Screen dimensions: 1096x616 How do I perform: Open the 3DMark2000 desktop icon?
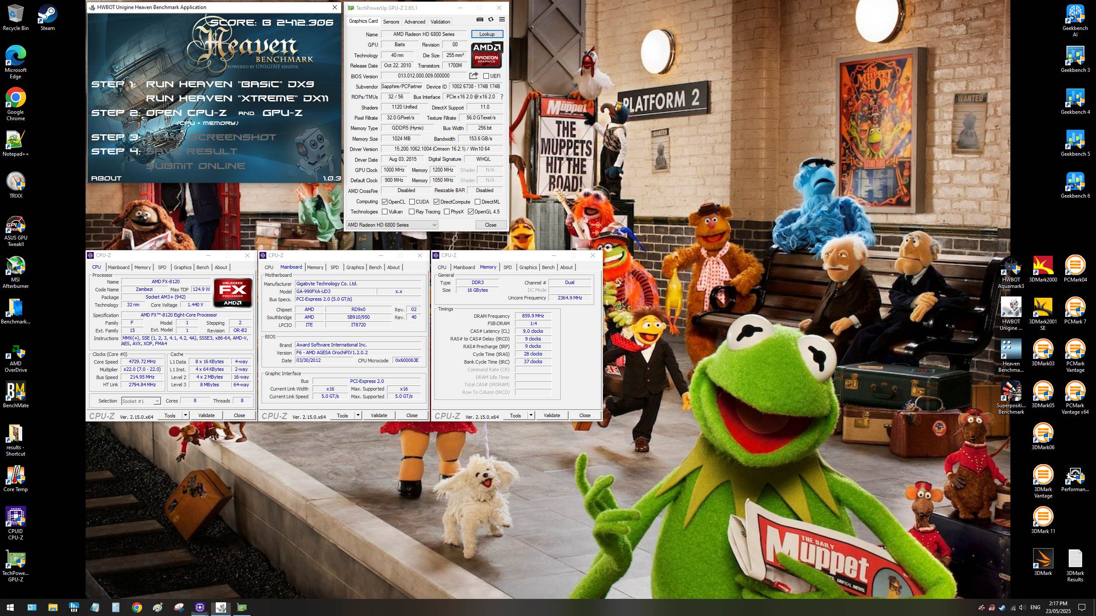[1043, 269]
